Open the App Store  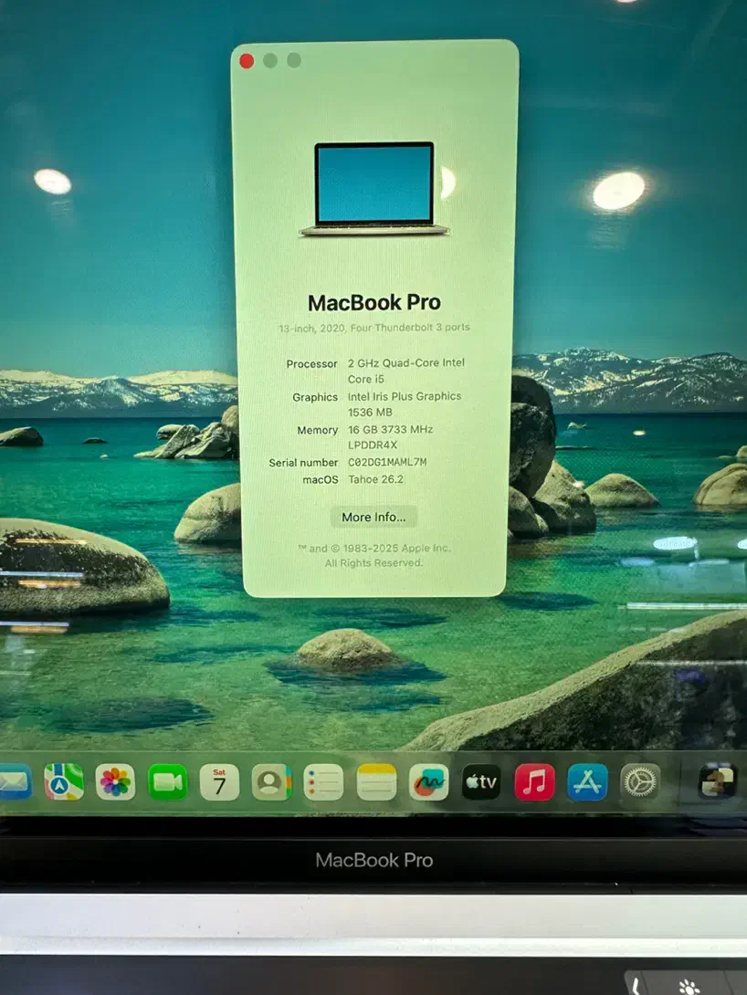(585, 781)
